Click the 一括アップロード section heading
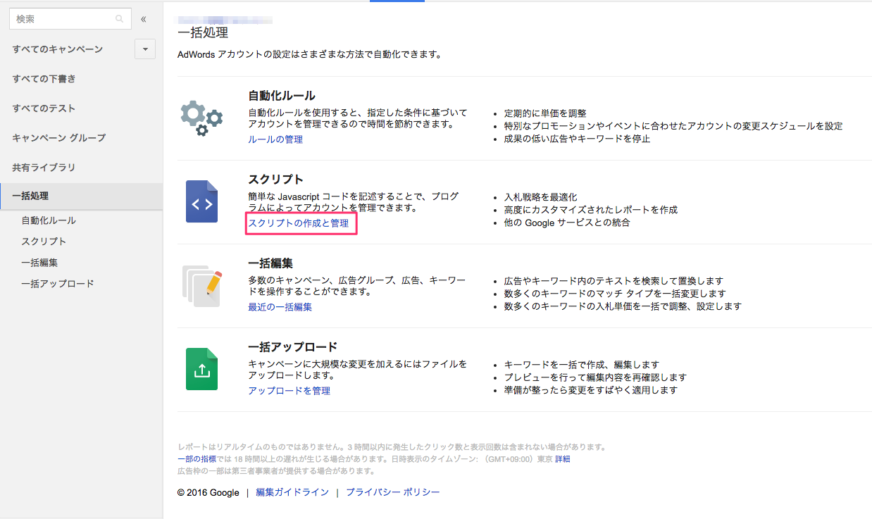This screenshot has height=519, width=872. 293,347
